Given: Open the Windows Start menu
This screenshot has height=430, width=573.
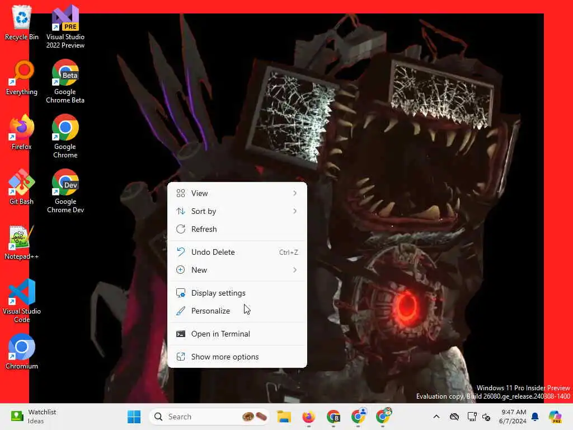Looking at the screenshot, I should point(134,417).
